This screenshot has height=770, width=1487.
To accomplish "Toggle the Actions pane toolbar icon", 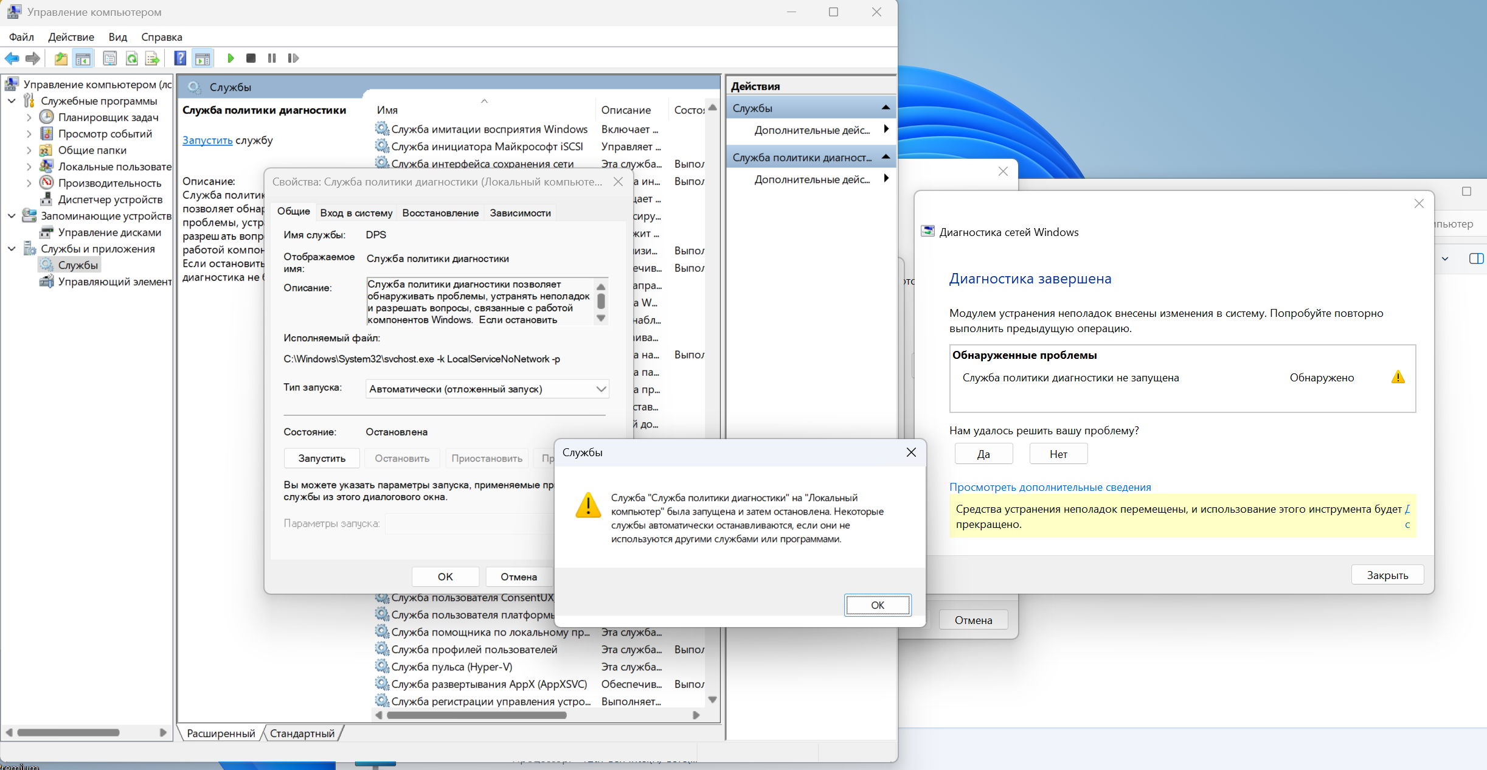I will tap(202, 58).
